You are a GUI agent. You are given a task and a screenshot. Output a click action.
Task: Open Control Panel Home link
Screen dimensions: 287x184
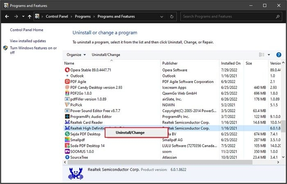[27, 30]
